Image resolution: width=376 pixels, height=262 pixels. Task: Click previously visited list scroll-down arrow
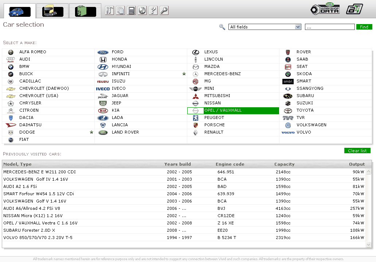pos(369,245)
